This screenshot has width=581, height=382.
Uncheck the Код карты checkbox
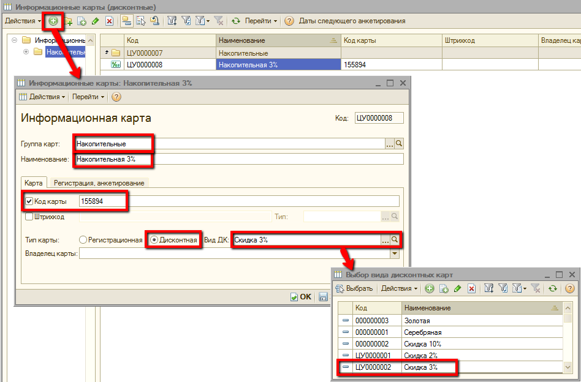pyautogui.click(x=29, y=201)
